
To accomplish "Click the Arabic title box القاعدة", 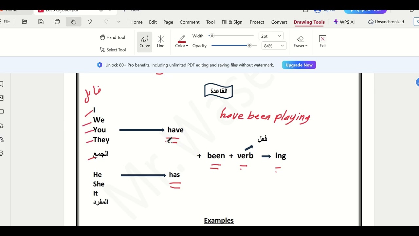I will coord(218,91).
